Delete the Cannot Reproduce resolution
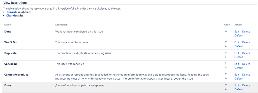 [x=246, y=75]
